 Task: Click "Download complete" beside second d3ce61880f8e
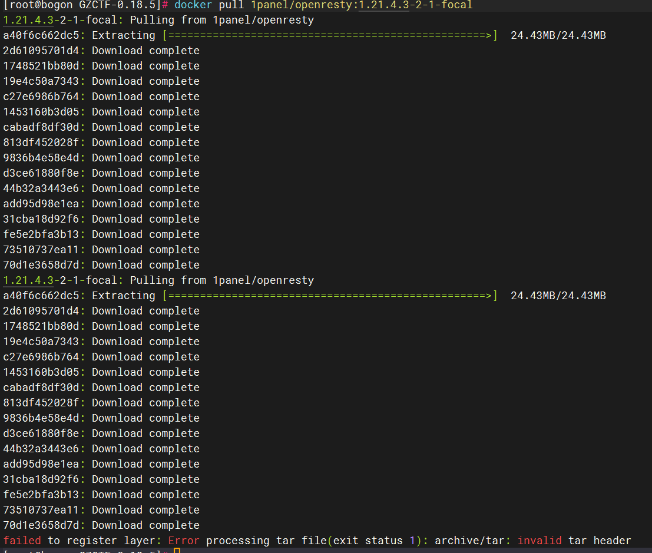[x=145, y=433]
